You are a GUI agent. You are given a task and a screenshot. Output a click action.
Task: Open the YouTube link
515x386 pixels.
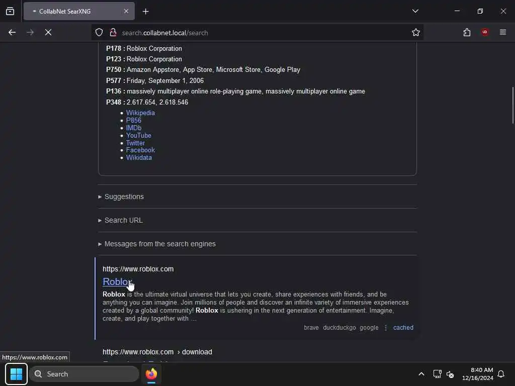click(139, 136)
